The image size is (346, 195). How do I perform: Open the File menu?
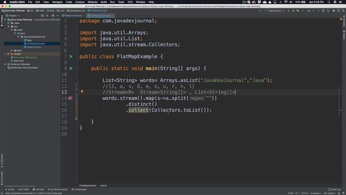click(x=30, y=2)
